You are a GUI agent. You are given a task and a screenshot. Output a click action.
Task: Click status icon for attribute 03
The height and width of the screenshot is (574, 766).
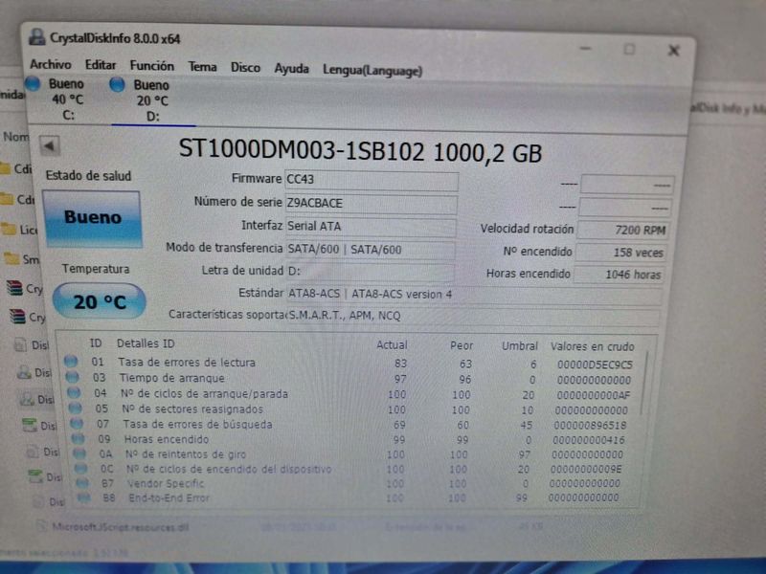tap(73, 376)
